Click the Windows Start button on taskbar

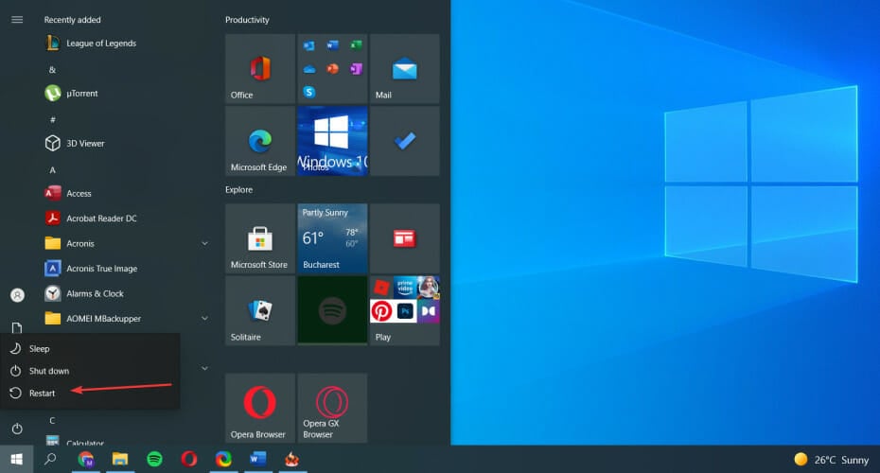(x=17, y=459)
